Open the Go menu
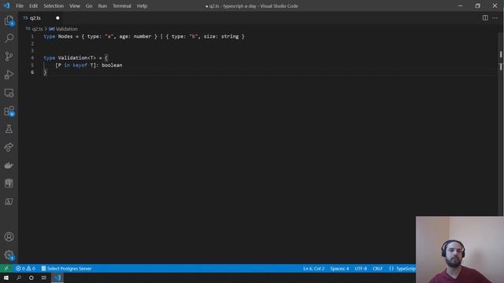The height and width of the screenshot is (283, 504). pos(89,6)
